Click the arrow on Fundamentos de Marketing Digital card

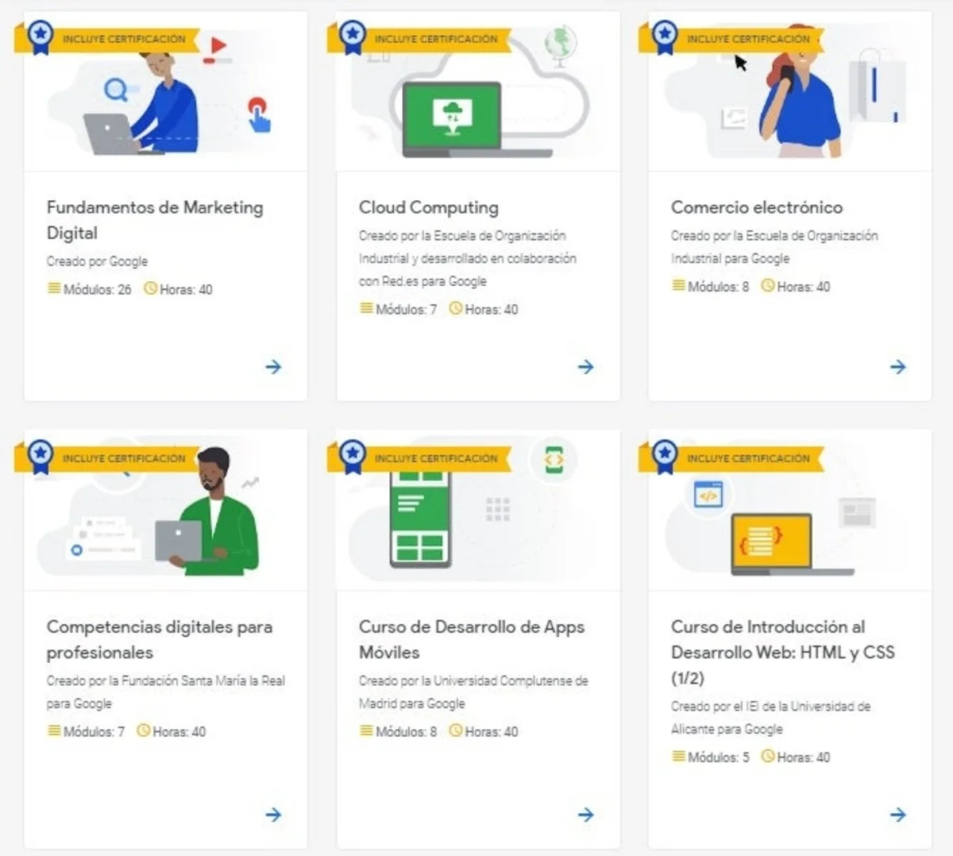point(273,367)
